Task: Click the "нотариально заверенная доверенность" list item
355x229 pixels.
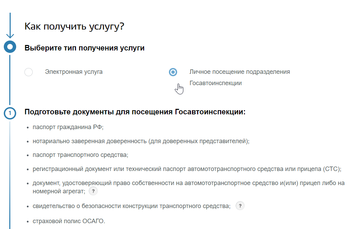Action: click(x=141, y=141)
